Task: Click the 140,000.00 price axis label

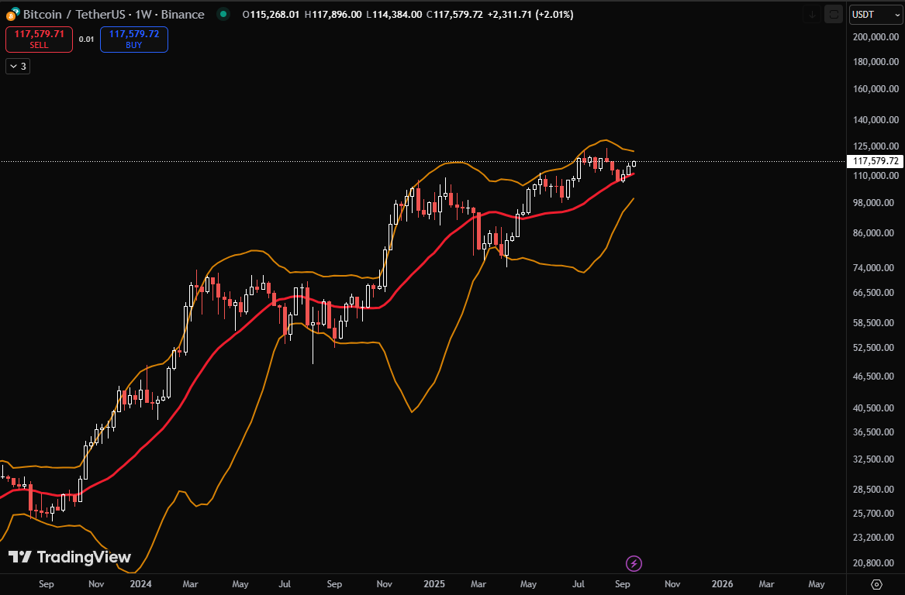Action: click(876, 120)
